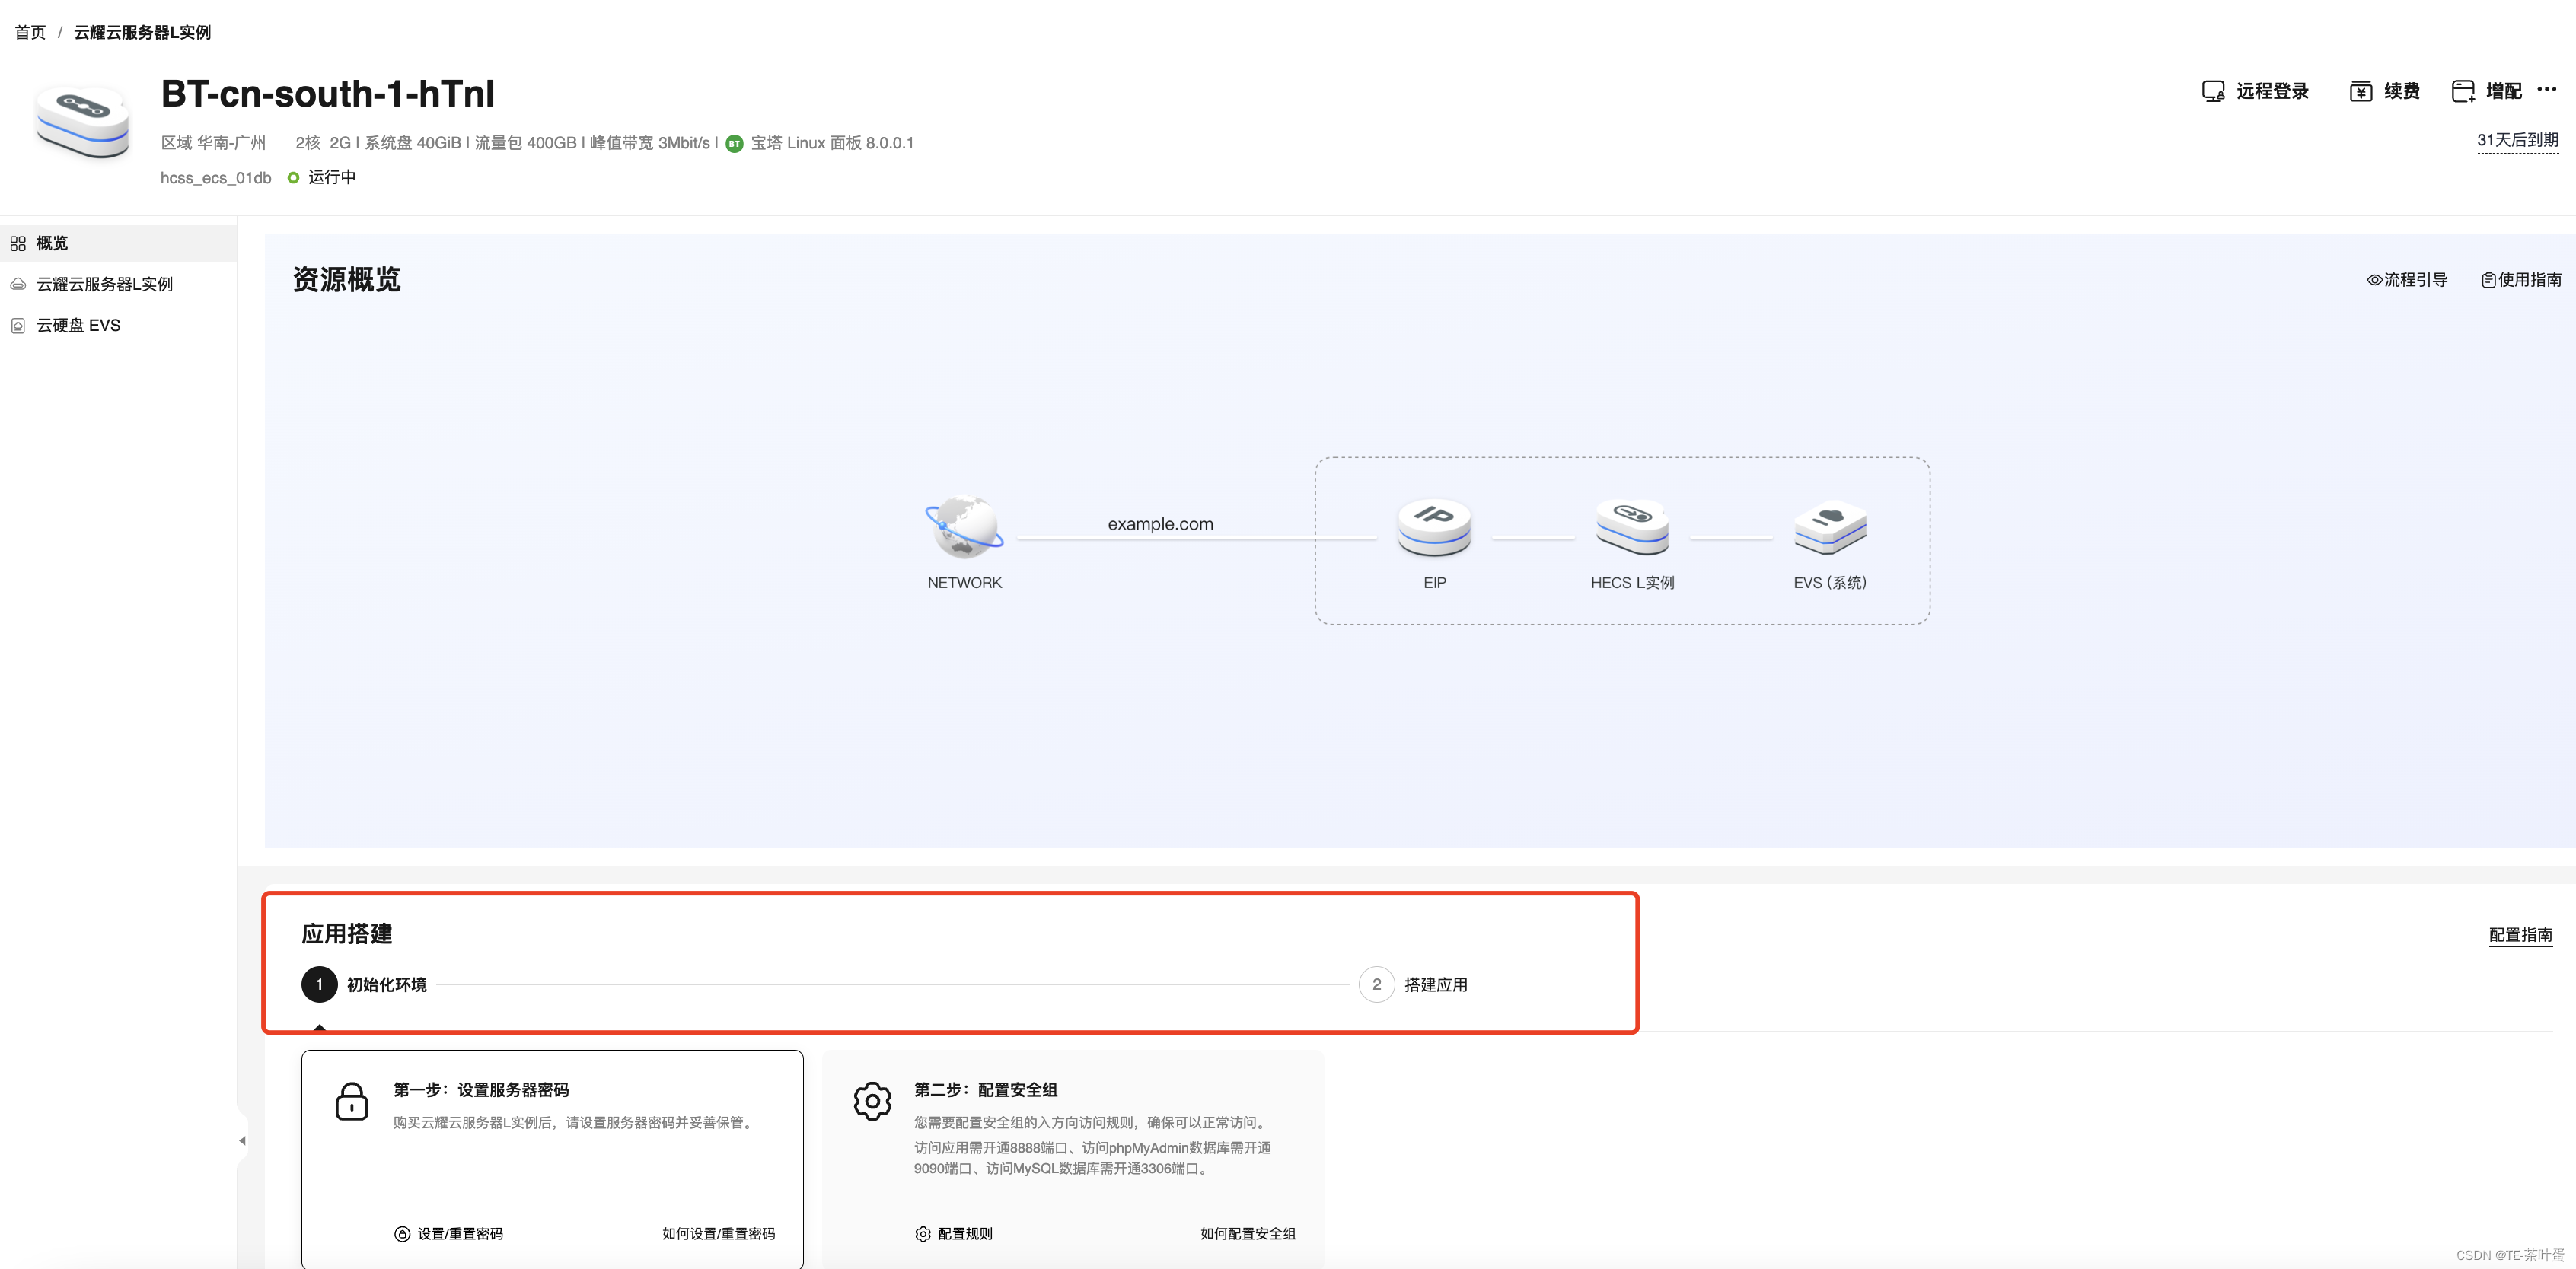Go to 首页 breadcrumb
Screen dimensions: 2576x1269
click(x=30, y=32)
